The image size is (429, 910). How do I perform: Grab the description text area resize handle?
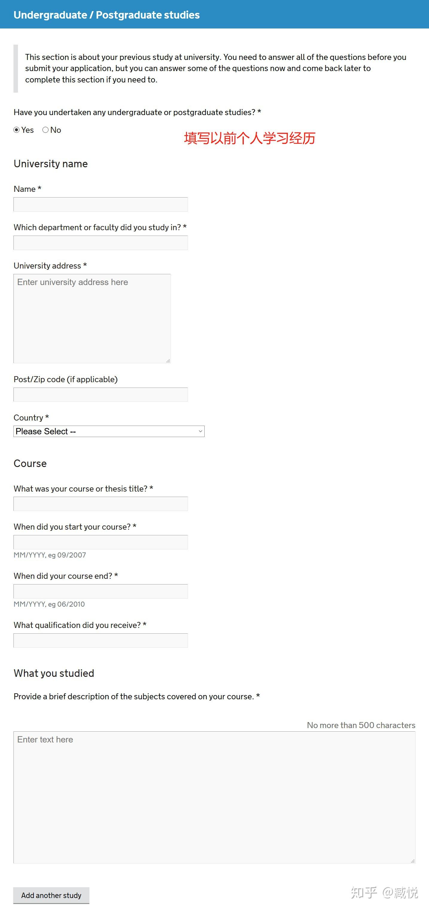tap(413, 861)
